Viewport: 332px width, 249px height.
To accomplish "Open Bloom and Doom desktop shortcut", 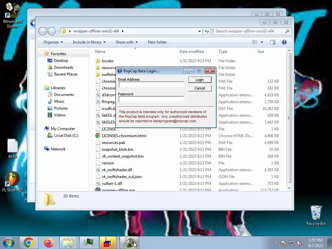I will 12,15.
